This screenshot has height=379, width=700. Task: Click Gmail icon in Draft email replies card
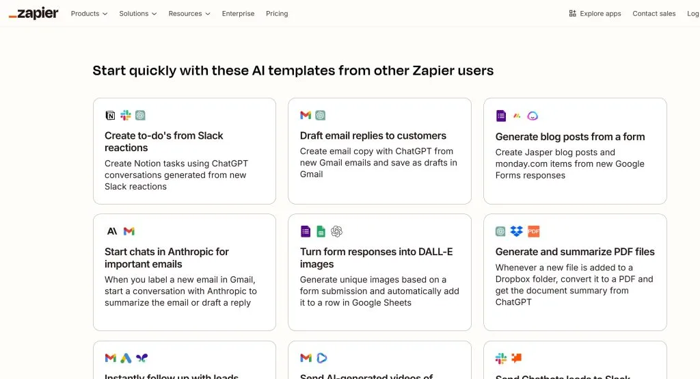coord(306,116)
